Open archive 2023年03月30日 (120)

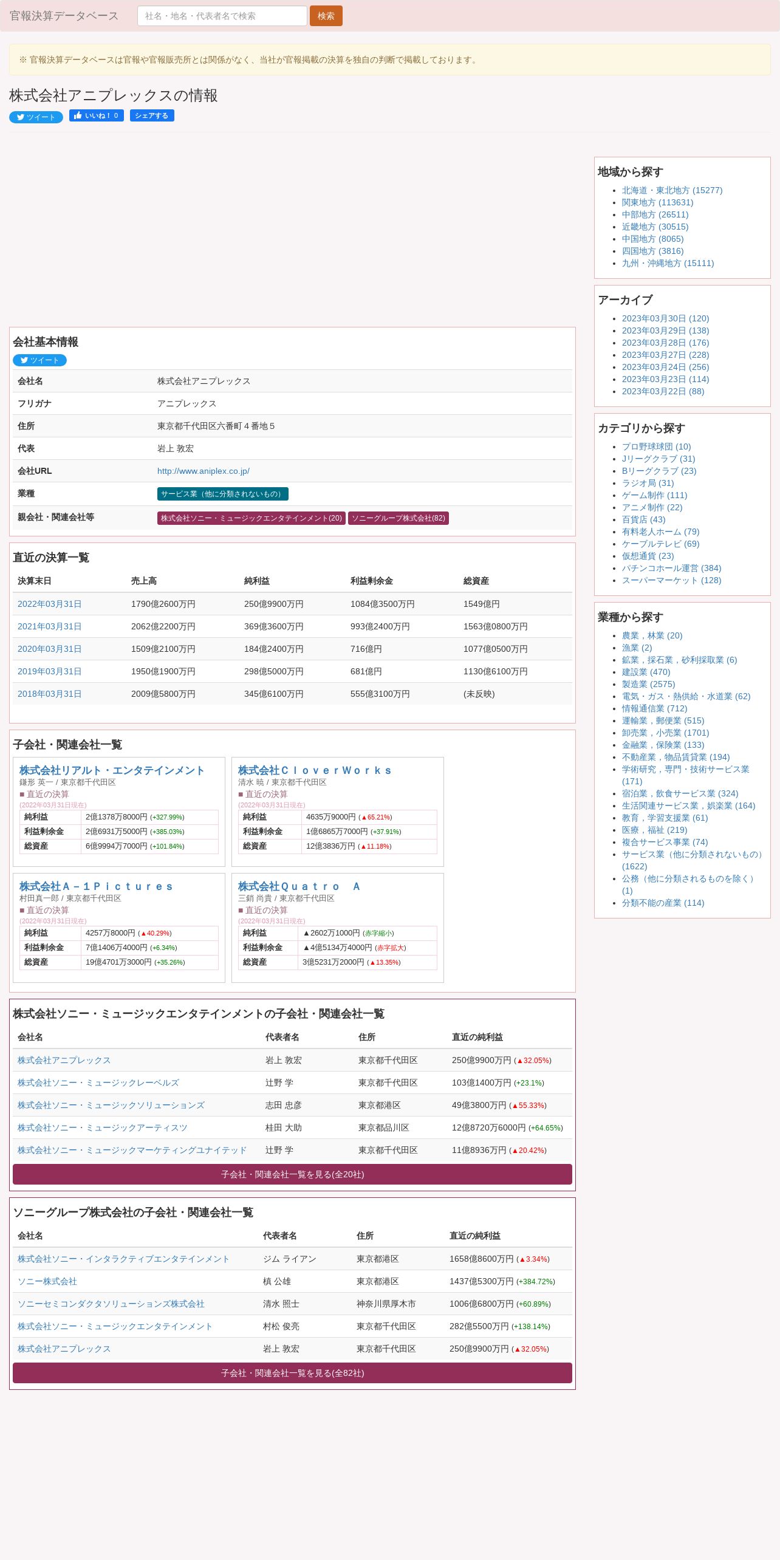pyautogui.click(x=665, y=318)
